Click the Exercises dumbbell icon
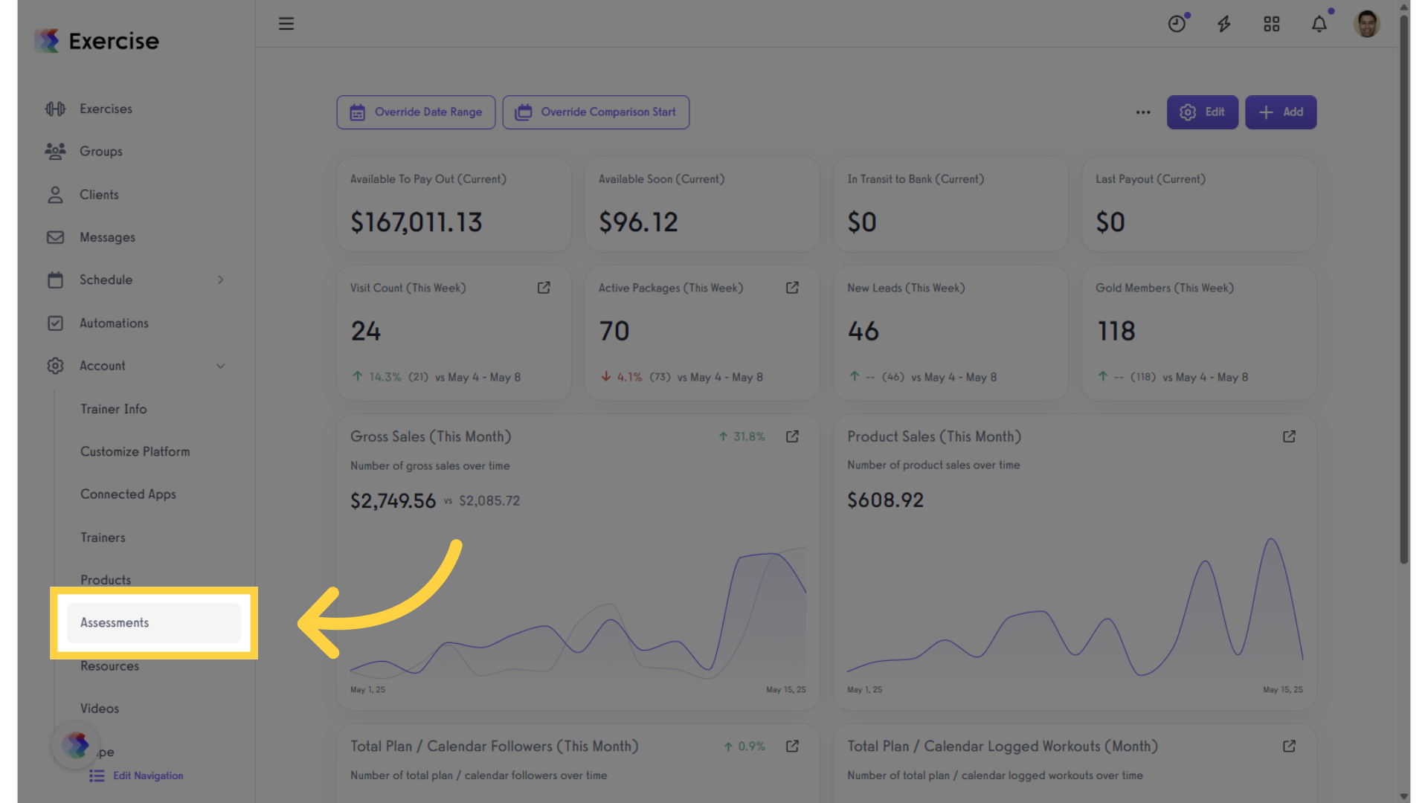The height and width of the screenshot is (803, 1428). (55, 109)
